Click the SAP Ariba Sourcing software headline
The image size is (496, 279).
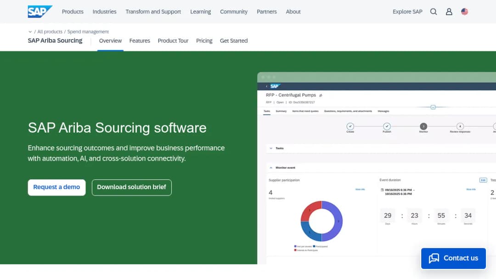pyautogui.click(x=117, y=128)
